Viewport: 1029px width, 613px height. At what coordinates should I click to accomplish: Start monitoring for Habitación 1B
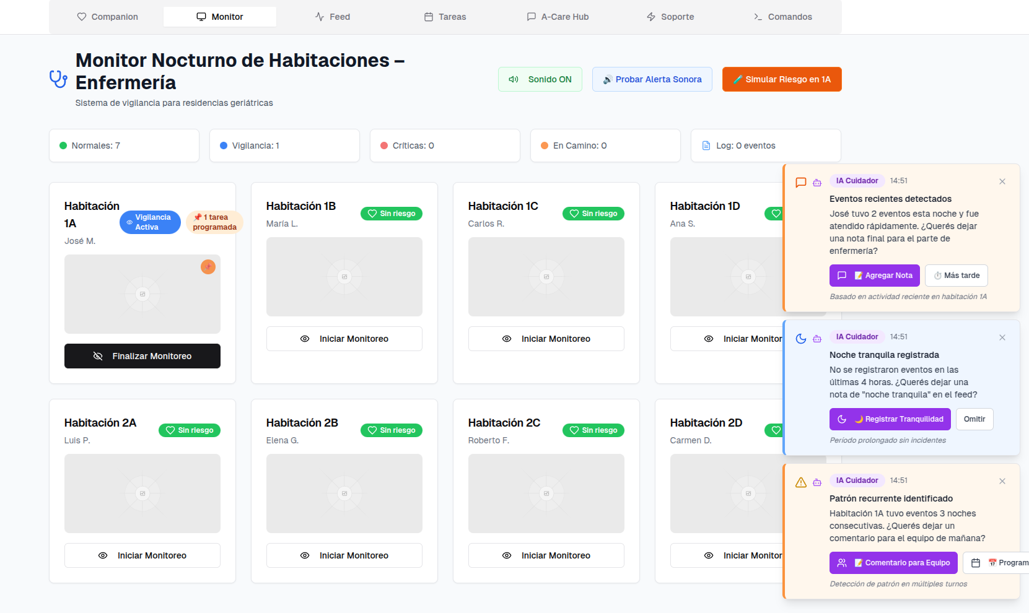(x=344, y=339)
